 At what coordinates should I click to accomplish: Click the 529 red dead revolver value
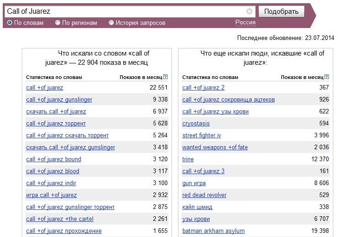point(324,195)
